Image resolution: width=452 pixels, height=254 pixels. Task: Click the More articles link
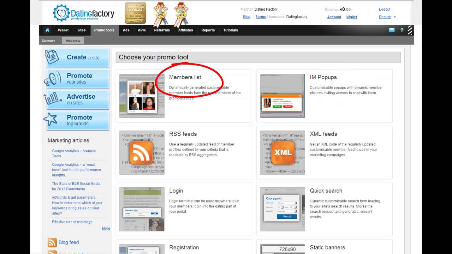click(106, 229)
